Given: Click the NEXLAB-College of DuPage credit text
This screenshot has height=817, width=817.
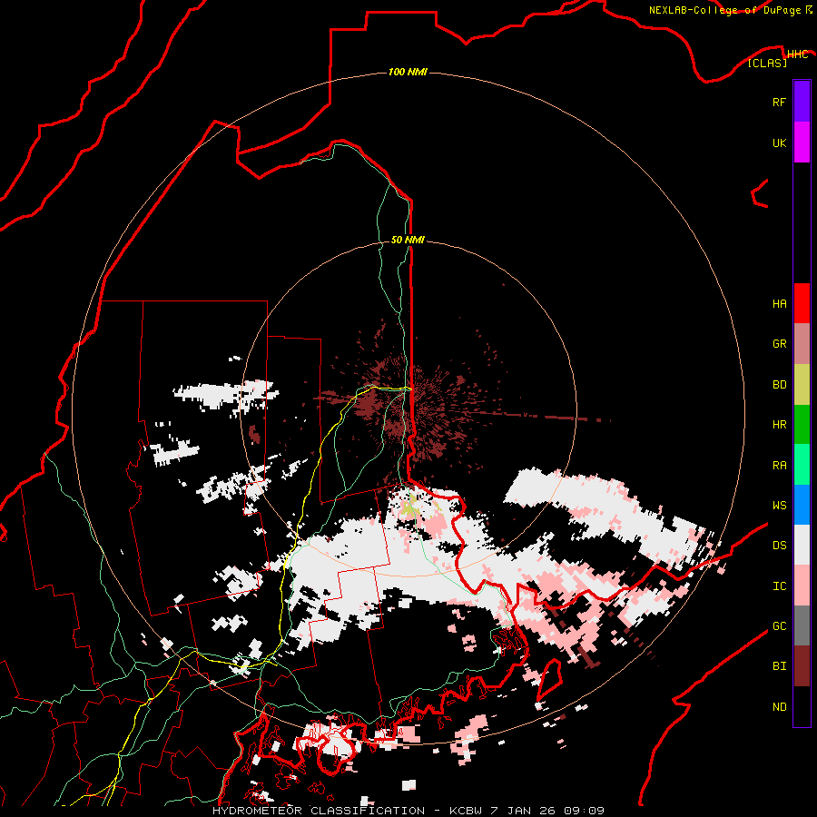Looking at the screenshot, I should pyautogui.click(x=724, y=10).
